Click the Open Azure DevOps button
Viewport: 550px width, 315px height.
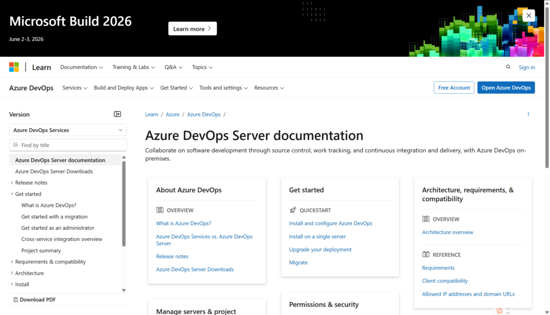coord(506,88)
